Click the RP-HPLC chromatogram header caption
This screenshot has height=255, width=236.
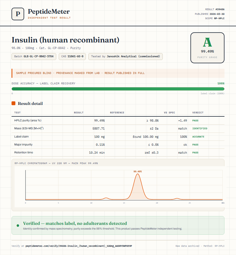tap(56, 163)
